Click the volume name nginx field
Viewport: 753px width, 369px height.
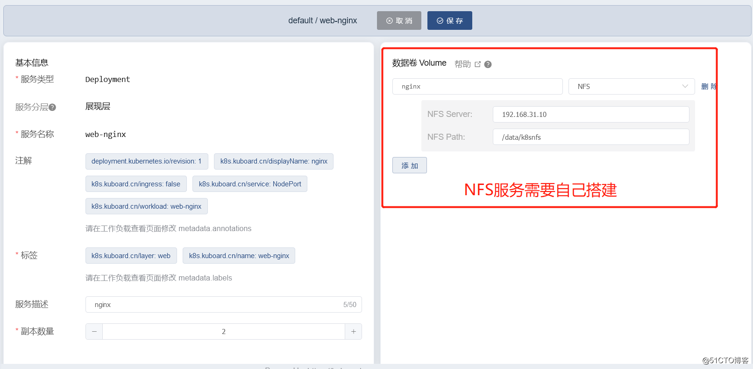[477, 87]
